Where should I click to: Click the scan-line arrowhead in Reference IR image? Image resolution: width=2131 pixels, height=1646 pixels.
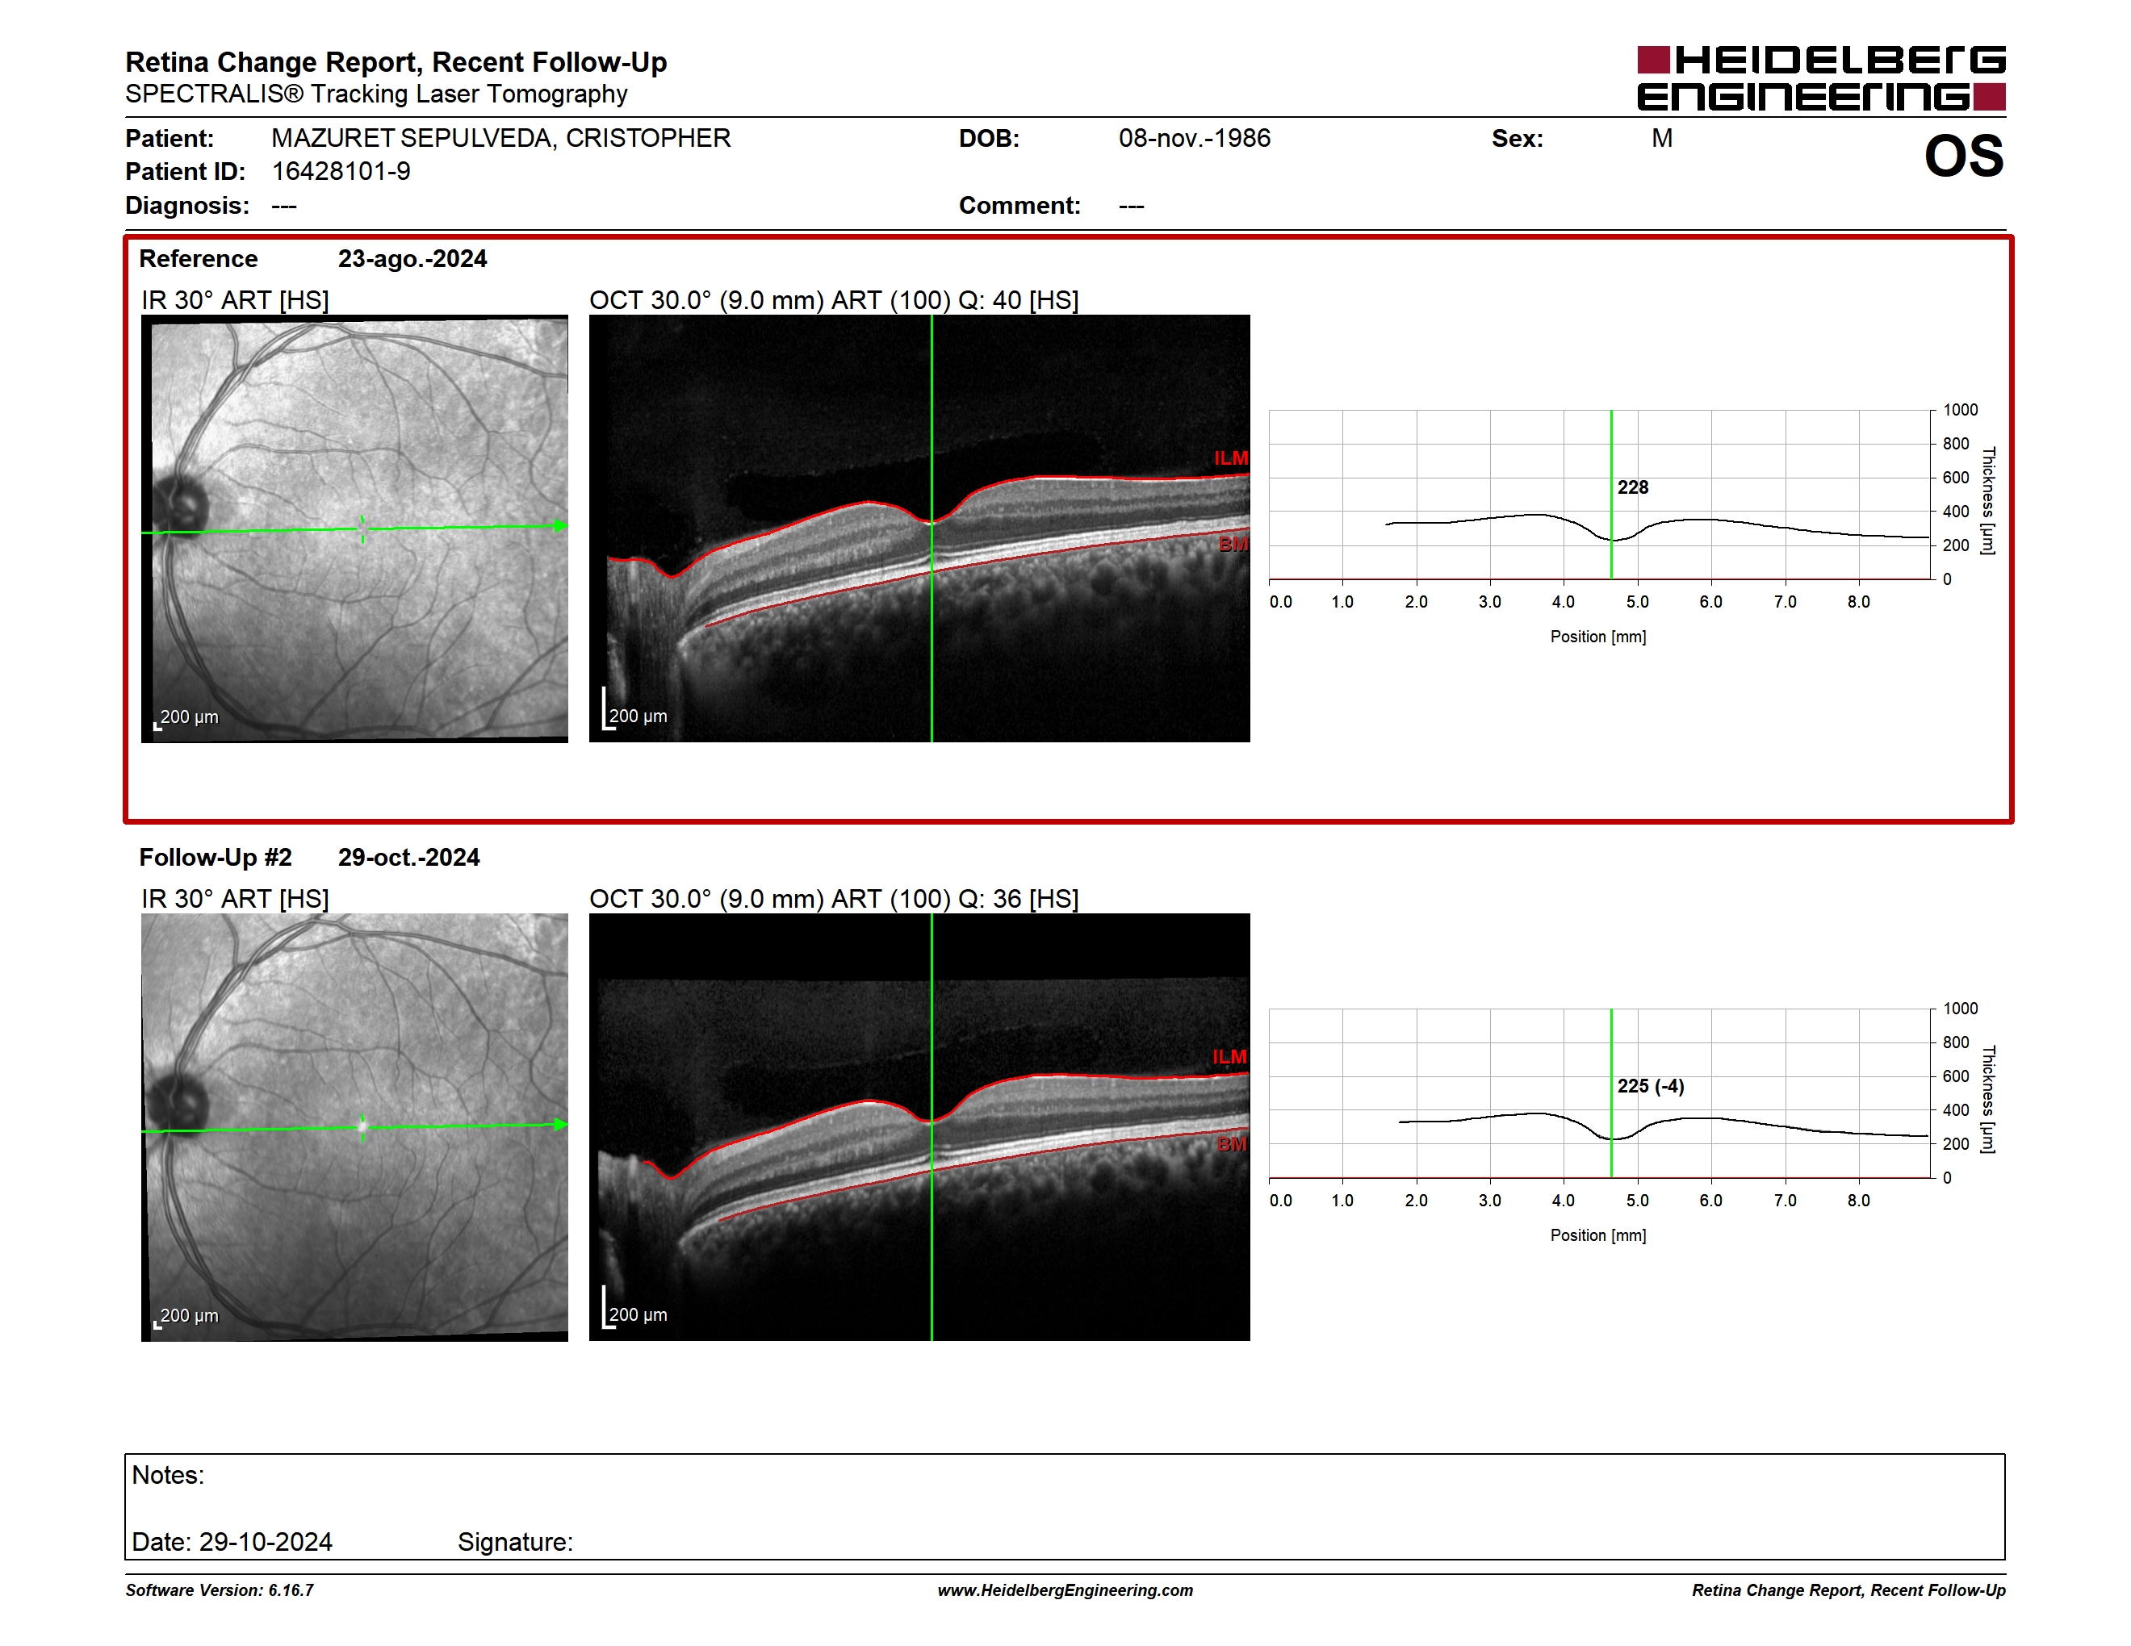coord(560,525)
